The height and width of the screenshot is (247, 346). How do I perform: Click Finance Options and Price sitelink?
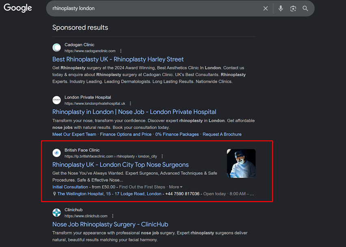pos(125,134)
